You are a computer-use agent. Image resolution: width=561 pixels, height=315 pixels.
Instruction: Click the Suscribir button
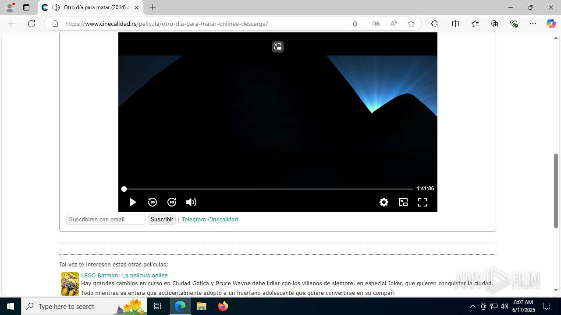[162, 220]
